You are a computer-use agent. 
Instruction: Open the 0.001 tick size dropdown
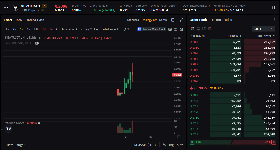pos(263,28)
